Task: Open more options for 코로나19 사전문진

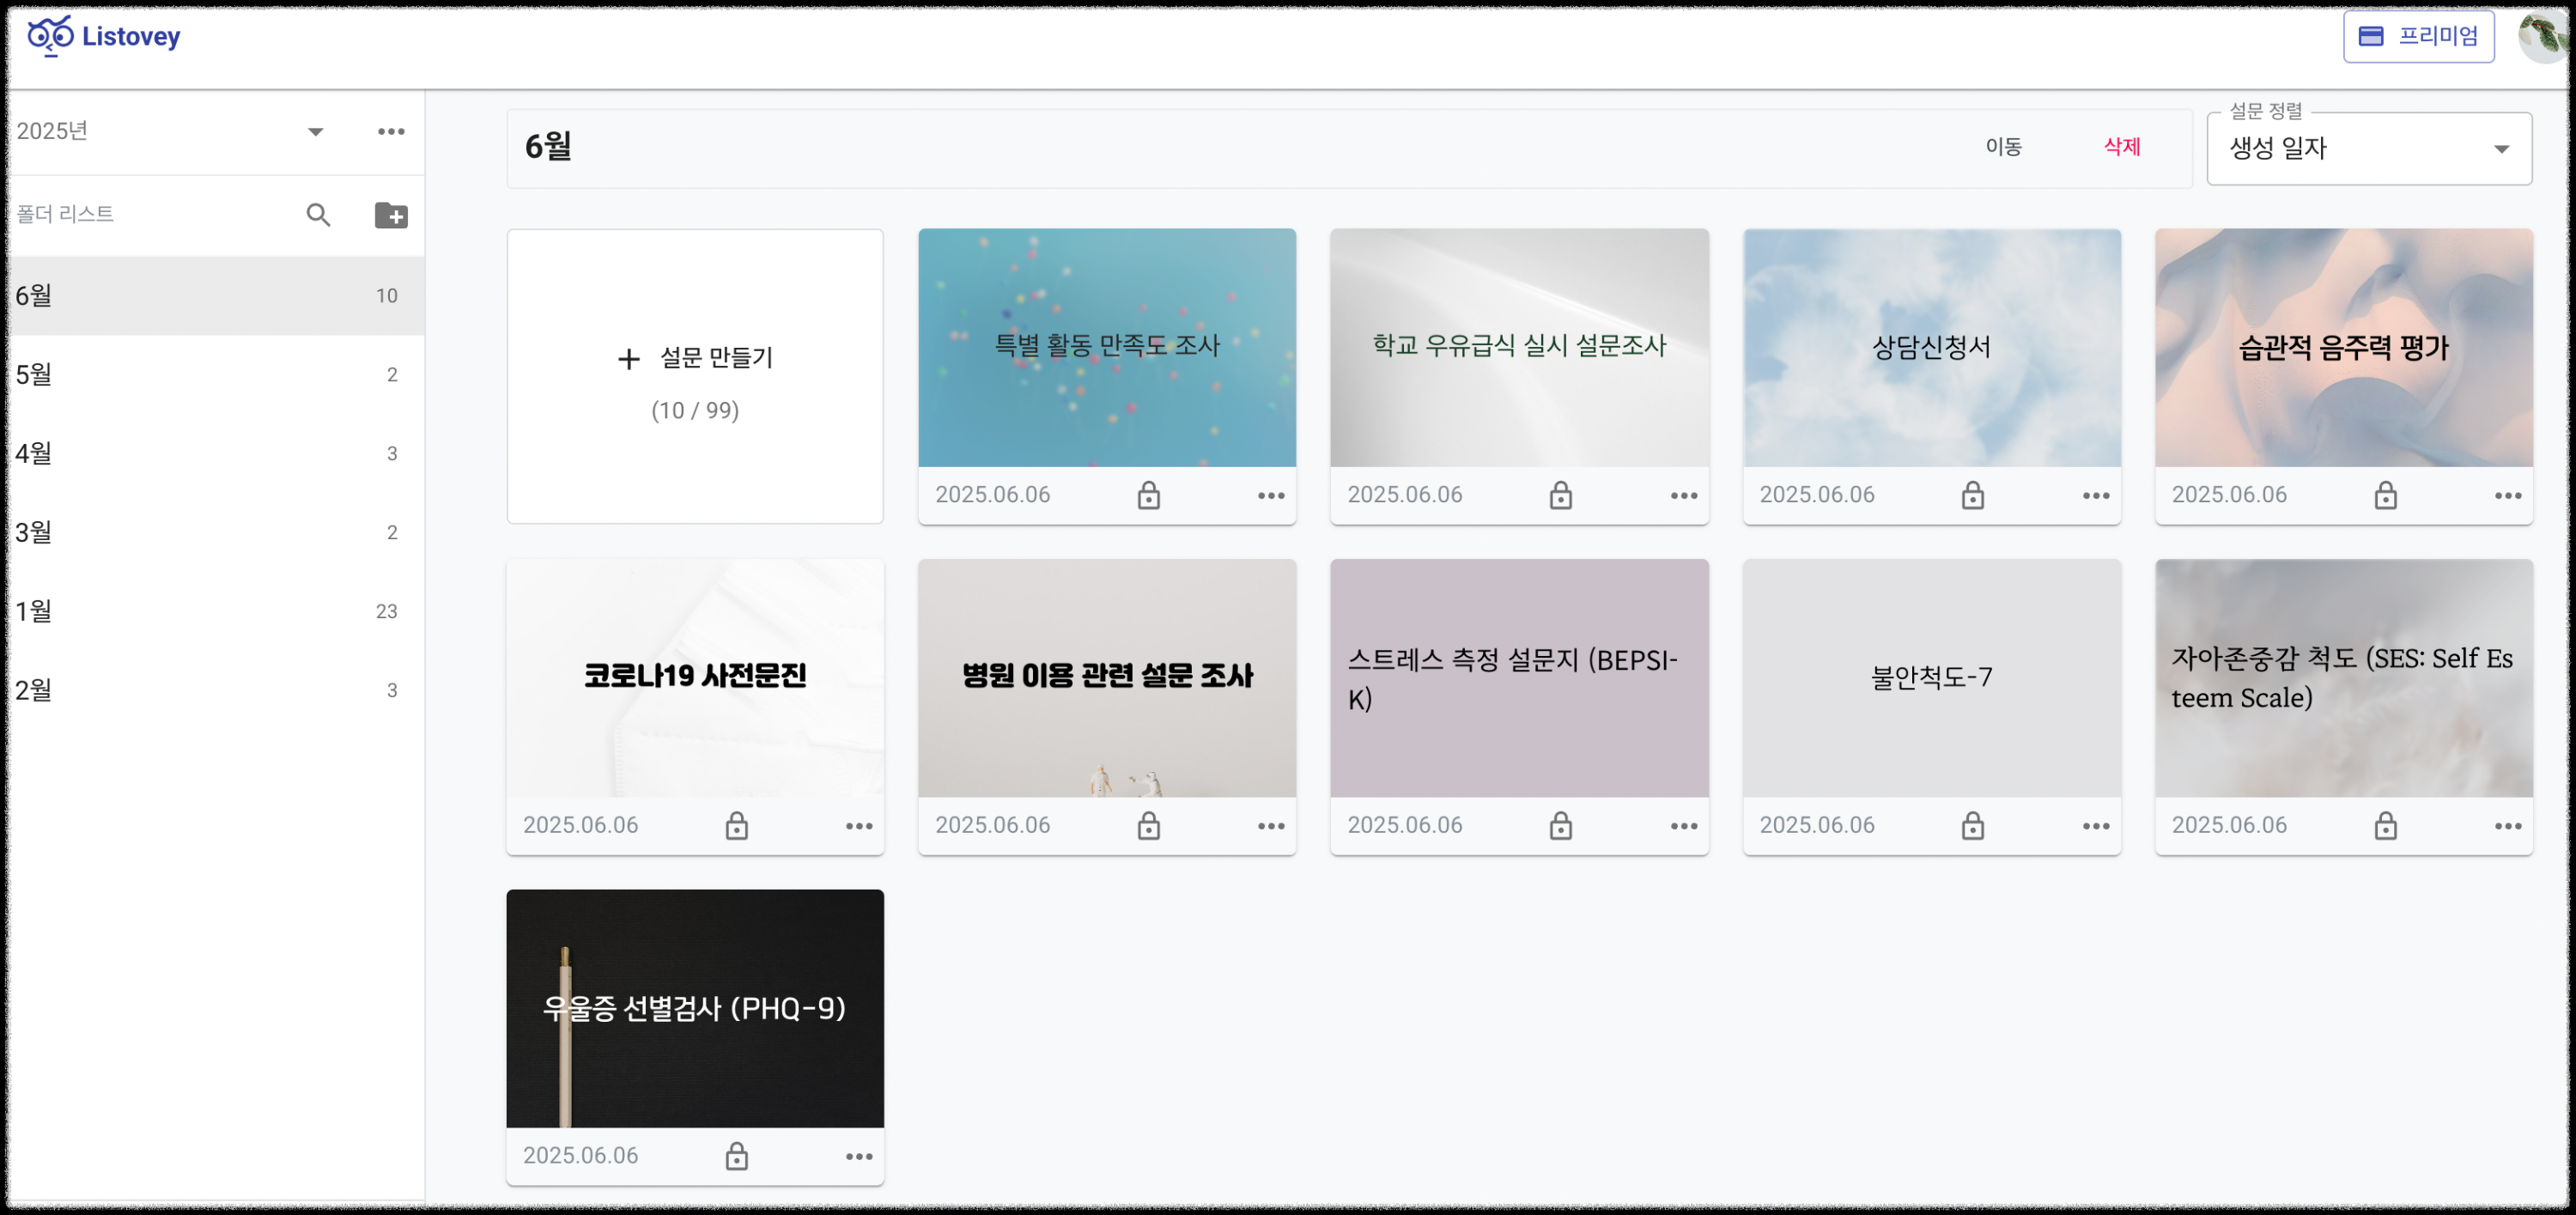Action: [859, 826]
